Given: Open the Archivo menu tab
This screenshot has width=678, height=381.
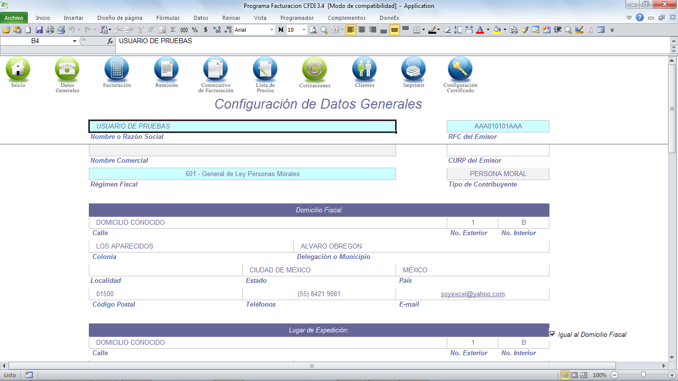Looking at the screenshot, I should (x=14, y=18).
